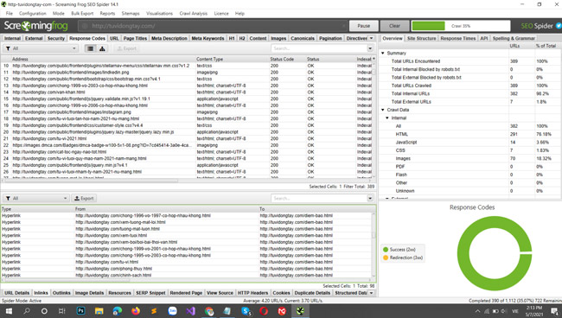562x318 pixels.
Task: Sort by the Status Code column header
Action: [282, 59]
